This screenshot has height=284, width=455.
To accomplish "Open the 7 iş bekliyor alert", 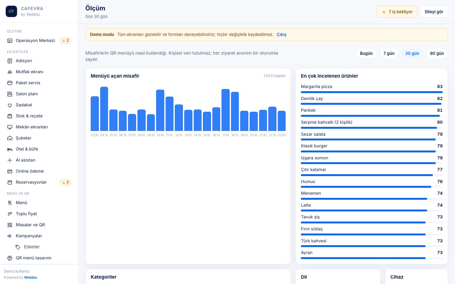I will tap(397, 12).
